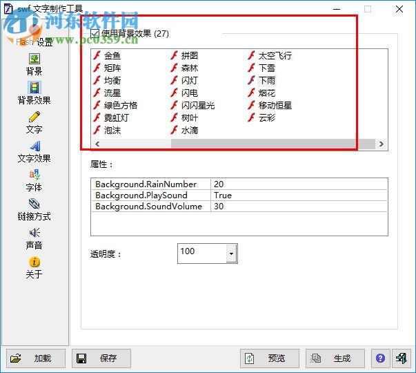Select the 拼图 background effect
This screenshot has width=416, height=373.
coord(184,55)
